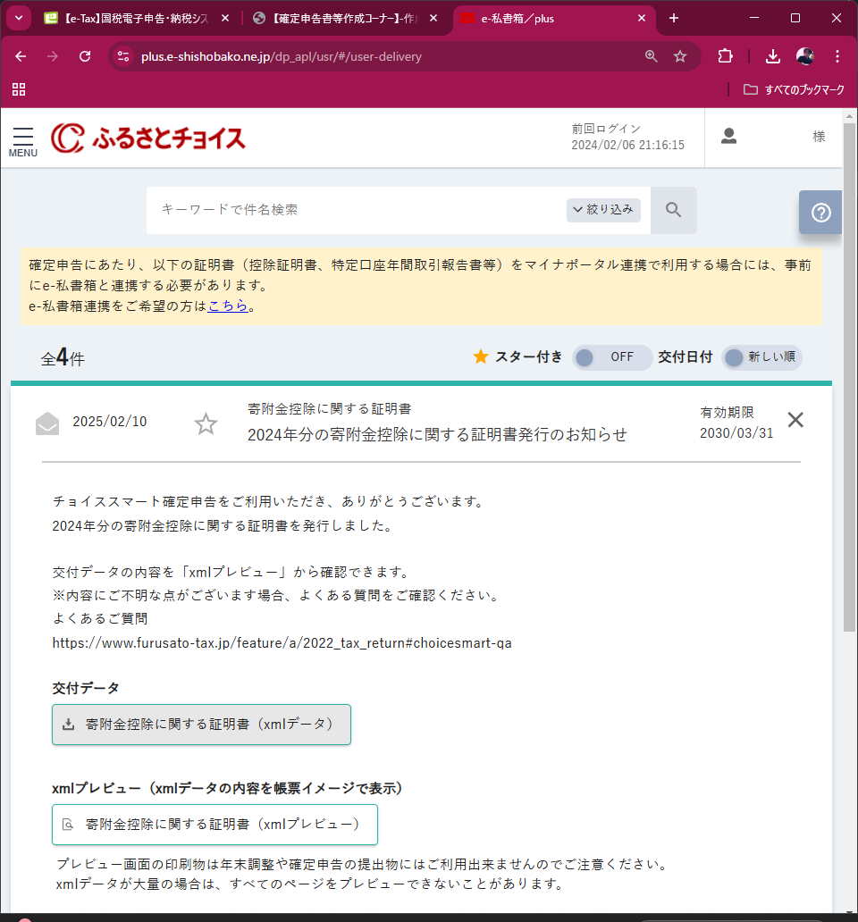This screenshot has width=858, height=922.
Task: Open a new browser tab
Action: [674, 18]
